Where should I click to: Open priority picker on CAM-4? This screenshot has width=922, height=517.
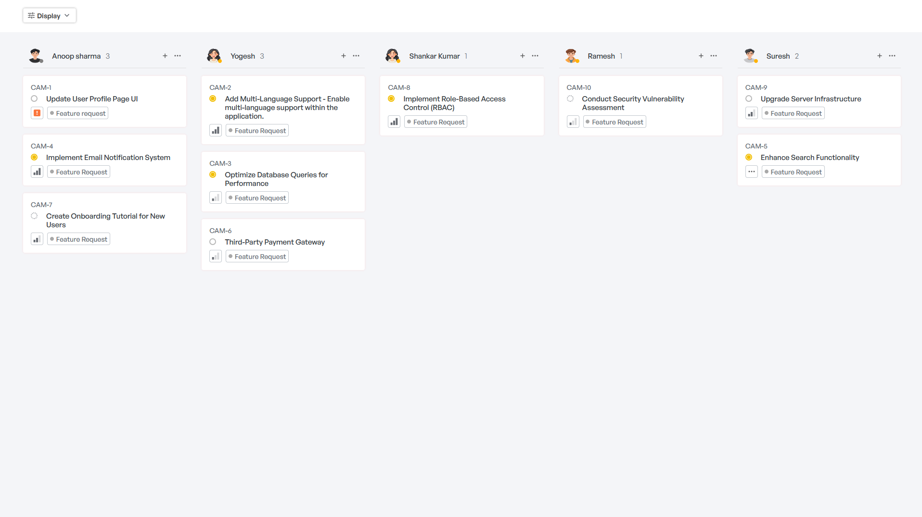click(37, 172)
